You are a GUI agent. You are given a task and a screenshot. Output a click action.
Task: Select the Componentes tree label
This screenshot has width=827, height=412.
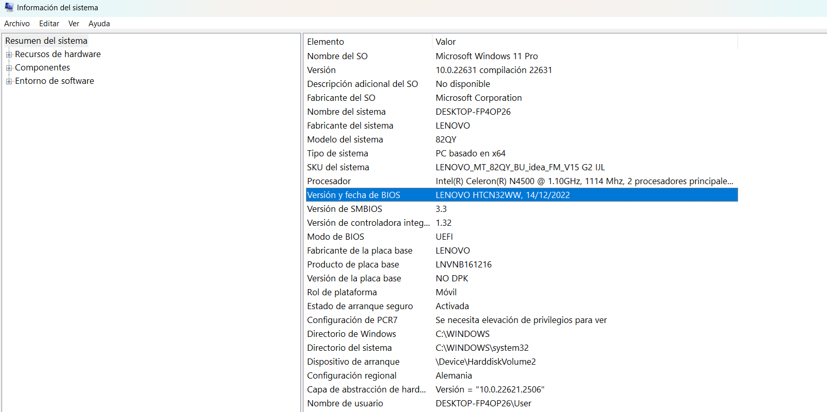pyautogui.click(x=42, y=67)
